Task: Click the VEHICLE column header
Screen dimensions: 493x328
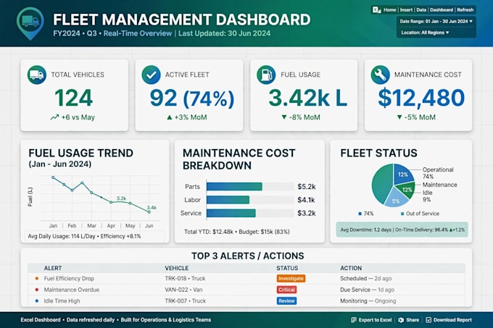Action: tap(177, 268)
